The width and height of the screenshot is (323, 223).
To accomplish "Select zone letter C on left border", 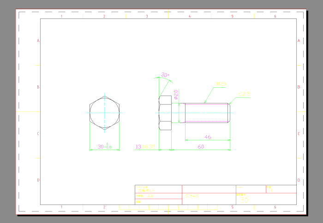I will 38,134.
